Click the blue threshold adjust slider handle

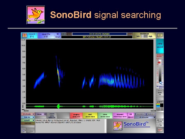(x=160, y=82)
